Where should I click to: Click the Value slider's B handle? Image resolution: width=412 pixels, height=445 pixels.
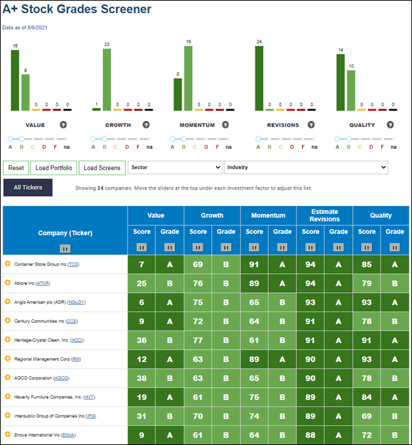click(22, 139)
